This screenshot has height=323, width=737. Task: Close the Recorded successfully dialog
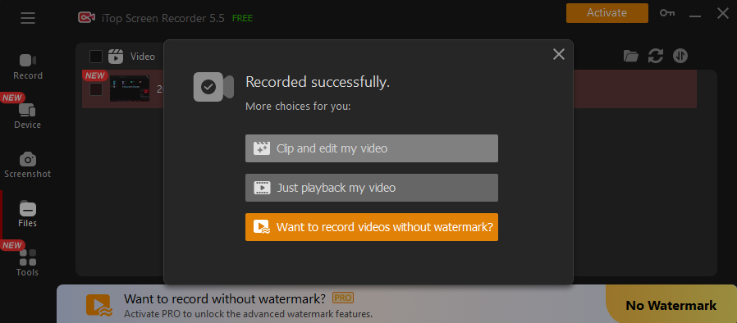[558, 54]
